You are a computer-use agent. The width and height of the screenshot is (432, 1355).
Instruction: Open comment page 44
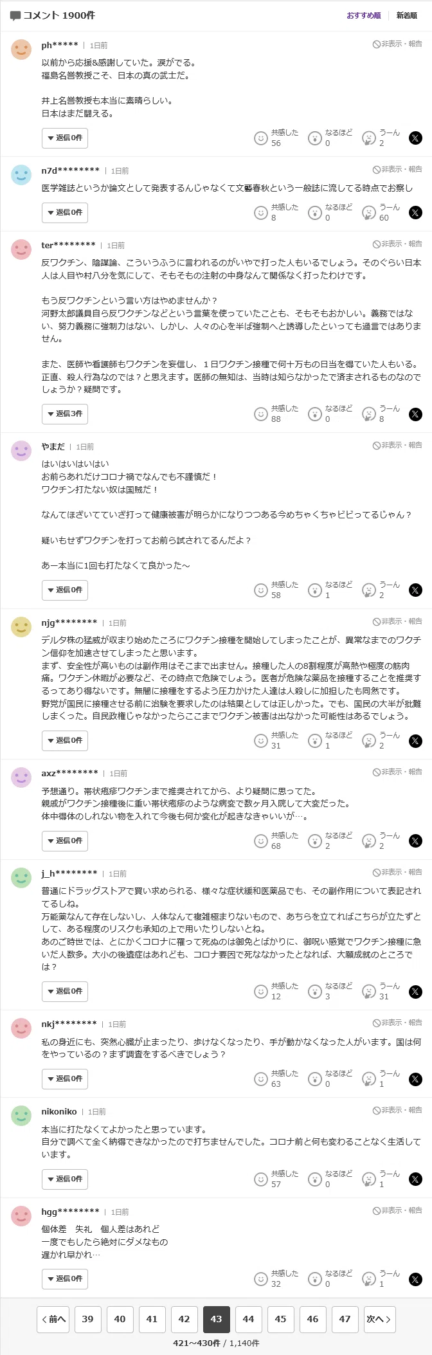click(x=248, y=1319)
